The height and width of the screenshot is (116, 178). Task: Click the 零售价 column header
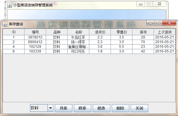(x=121, y=32)
